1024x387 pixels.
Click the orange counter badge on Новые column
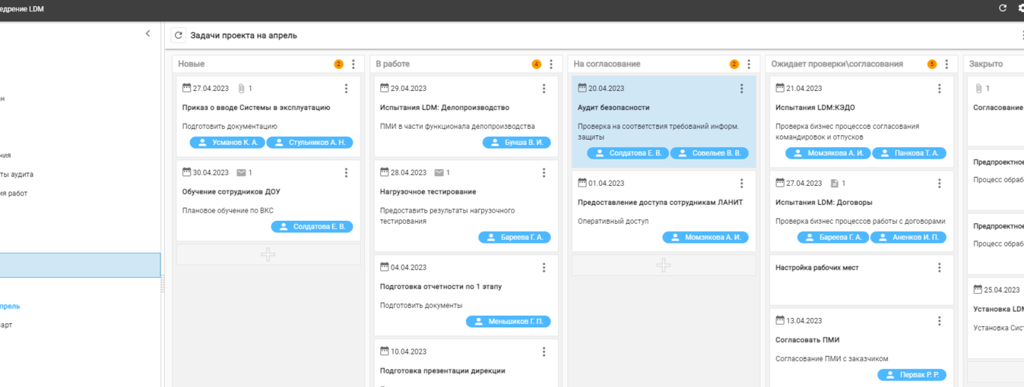(339, 64)
